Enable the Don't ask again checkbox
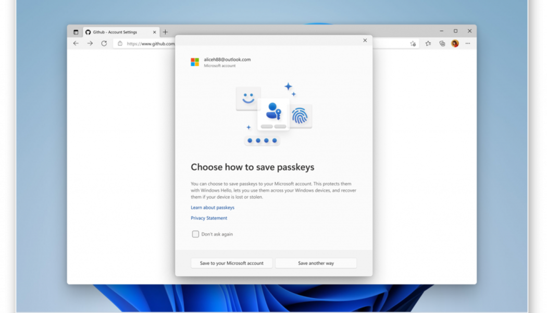Screen dimensions: 547x313 [x=195, y=234]
